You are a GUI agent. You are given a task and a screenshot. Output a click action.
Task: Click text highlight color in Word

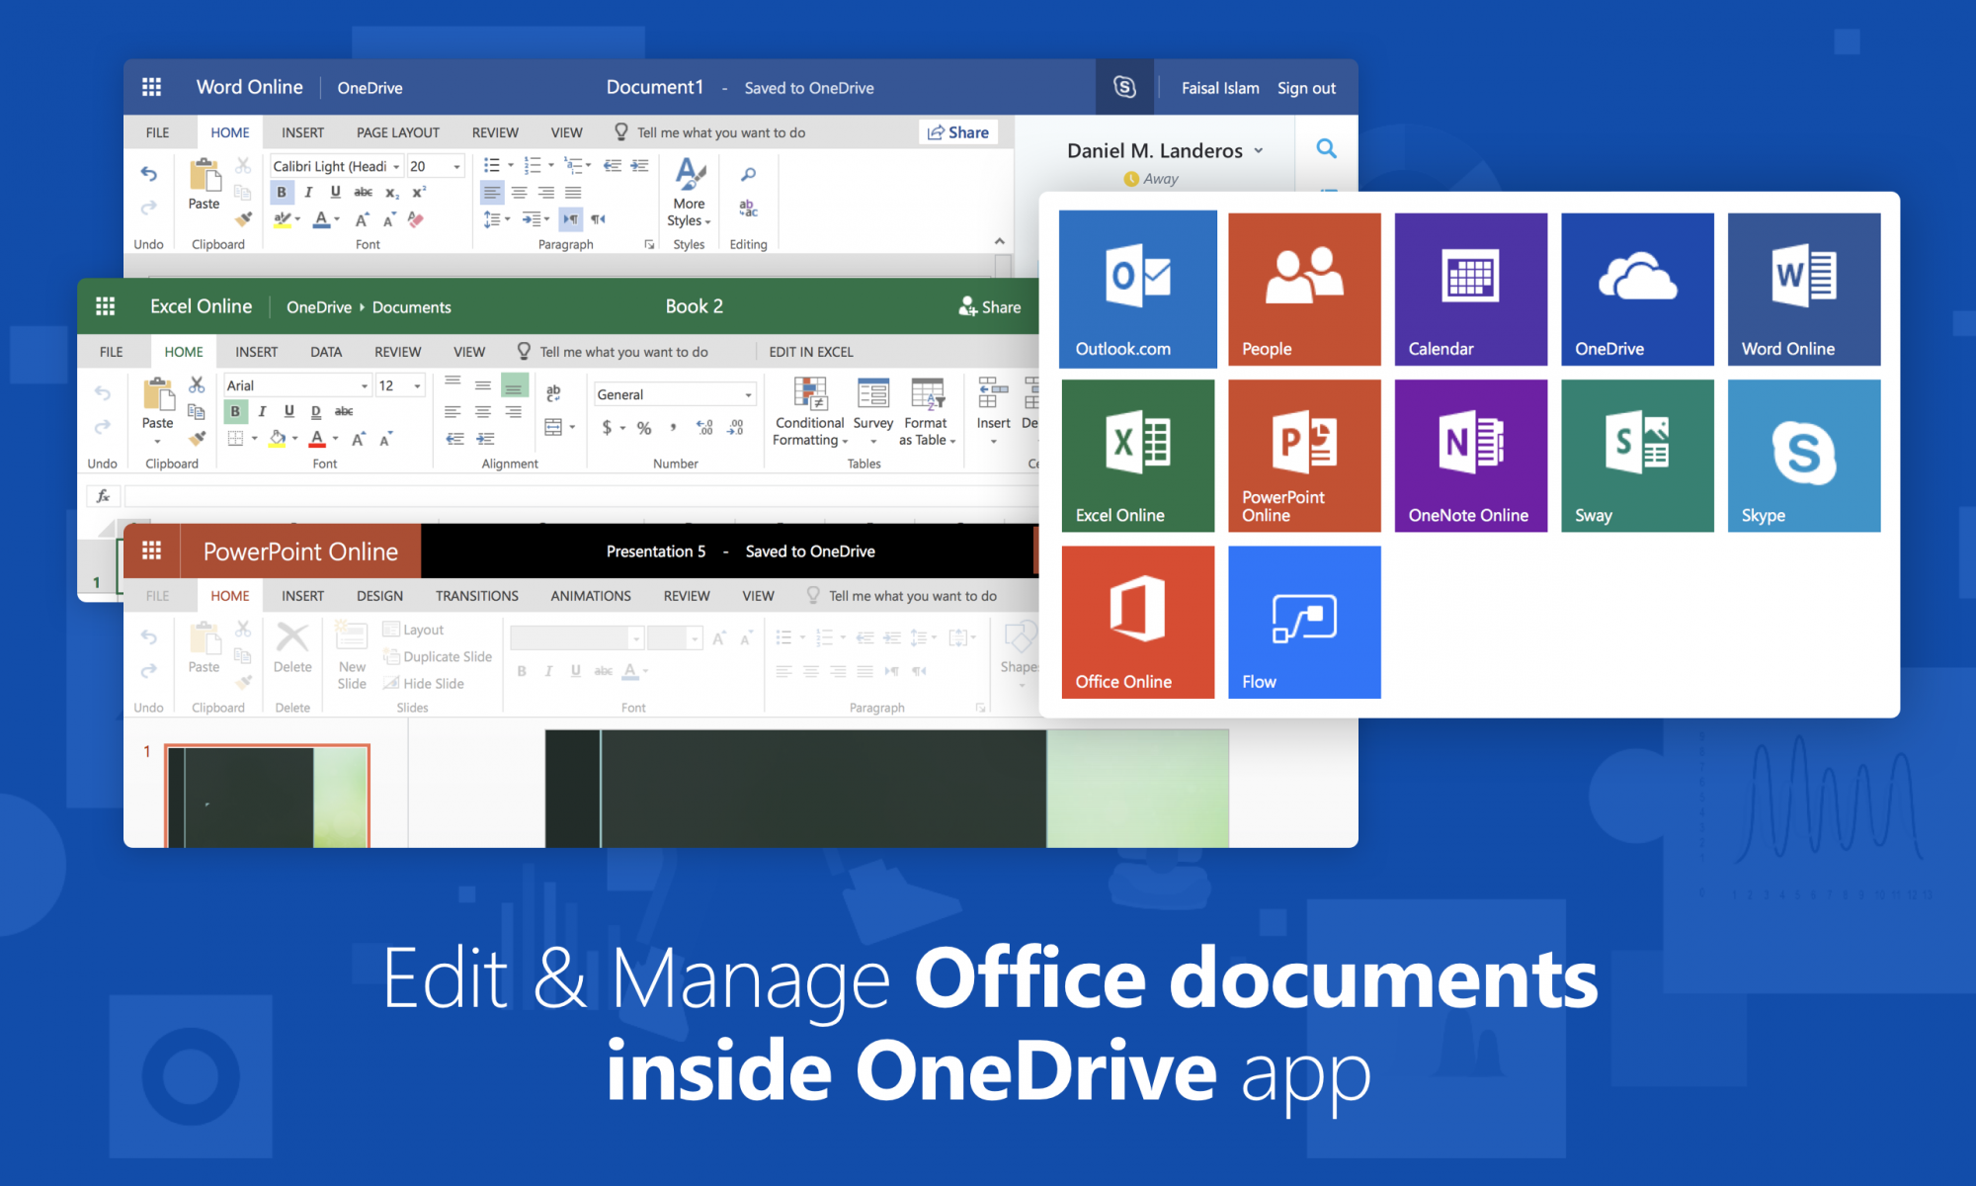[x=283, y=219]
